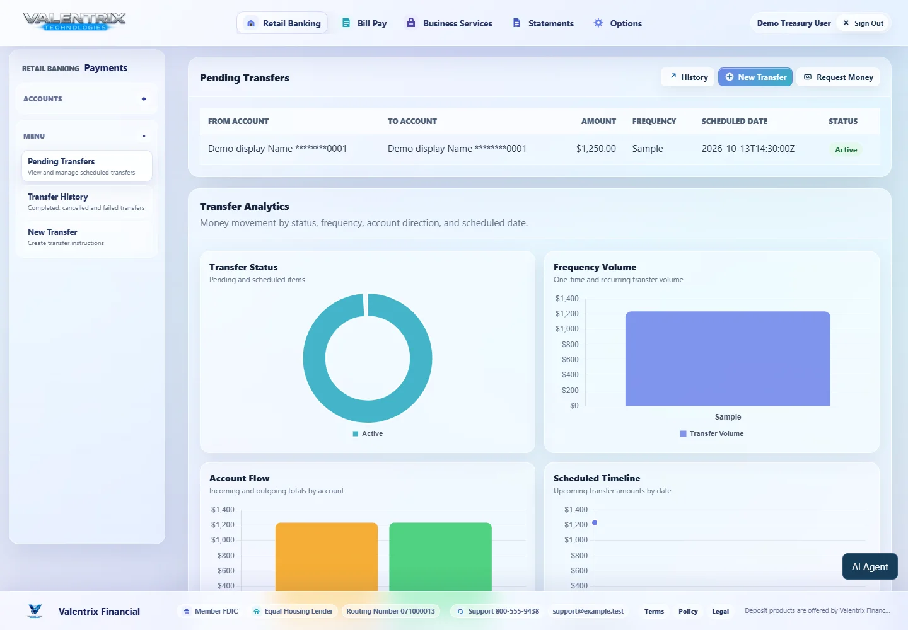908x630 pixels.
Task: Click the Routing Number 071000013 chip
Action: [390, 611]
